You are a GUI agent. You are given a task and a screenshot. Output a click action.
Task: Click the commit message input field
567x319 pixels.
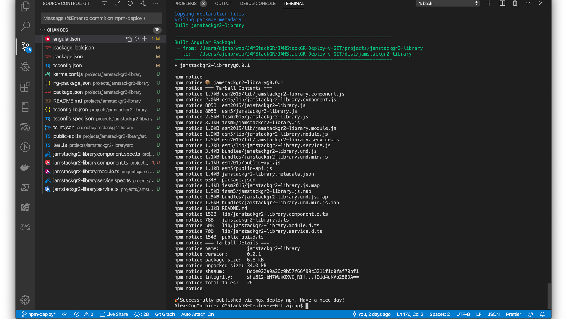click(x=101, y=18)
